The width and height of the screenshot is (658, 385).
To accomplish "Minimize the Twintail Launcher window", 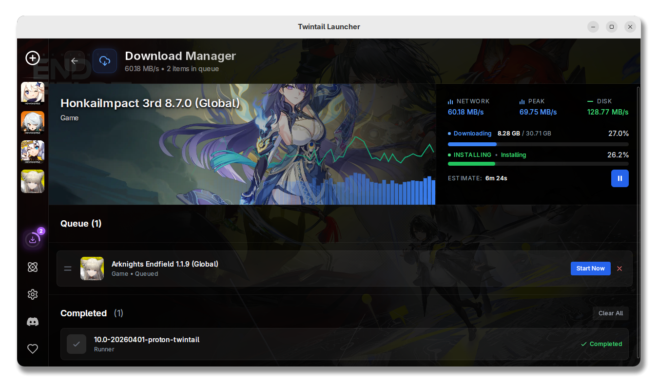I will coord(593,27).
